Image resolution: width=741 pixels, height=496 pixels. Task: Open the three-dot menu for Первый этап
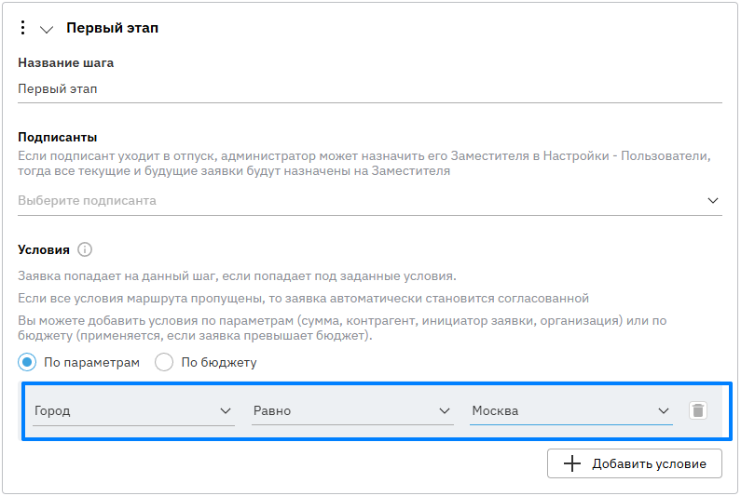tap(23, 28)
